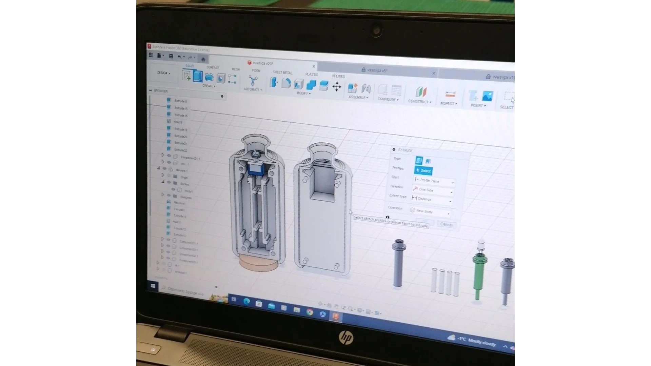Screen dimensions: 651x366
Task: Open the Construct dropdown menu
Action: 420,101
